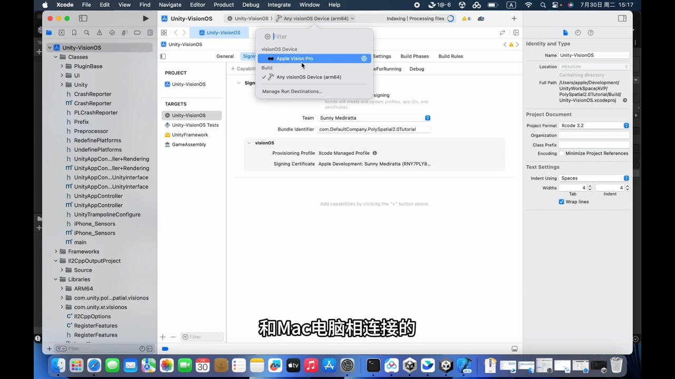The image size is (675, 379).
Task: Adjust the Indent width stepper
Action: tap(627, 188)
